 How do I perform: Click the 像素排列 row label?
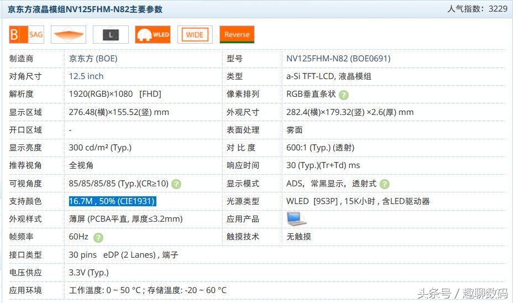coord(243,94)
